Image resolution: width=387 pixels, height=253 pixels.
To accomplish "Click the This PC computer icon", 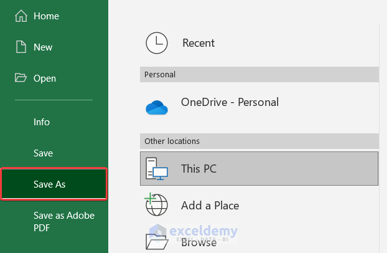I will pyautogui.click(x=156, y=169).
